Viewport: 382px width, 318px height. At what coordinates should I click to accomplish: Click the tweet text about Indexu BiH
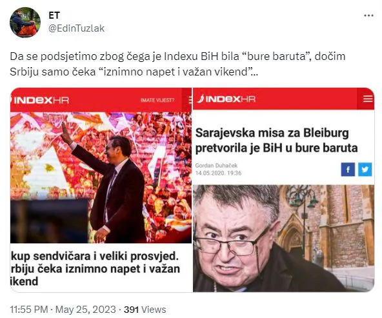pos(177,64)
